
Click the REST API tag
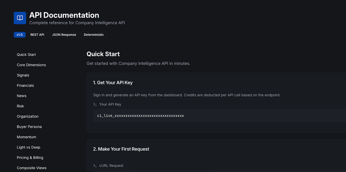(x=37, y=35)
